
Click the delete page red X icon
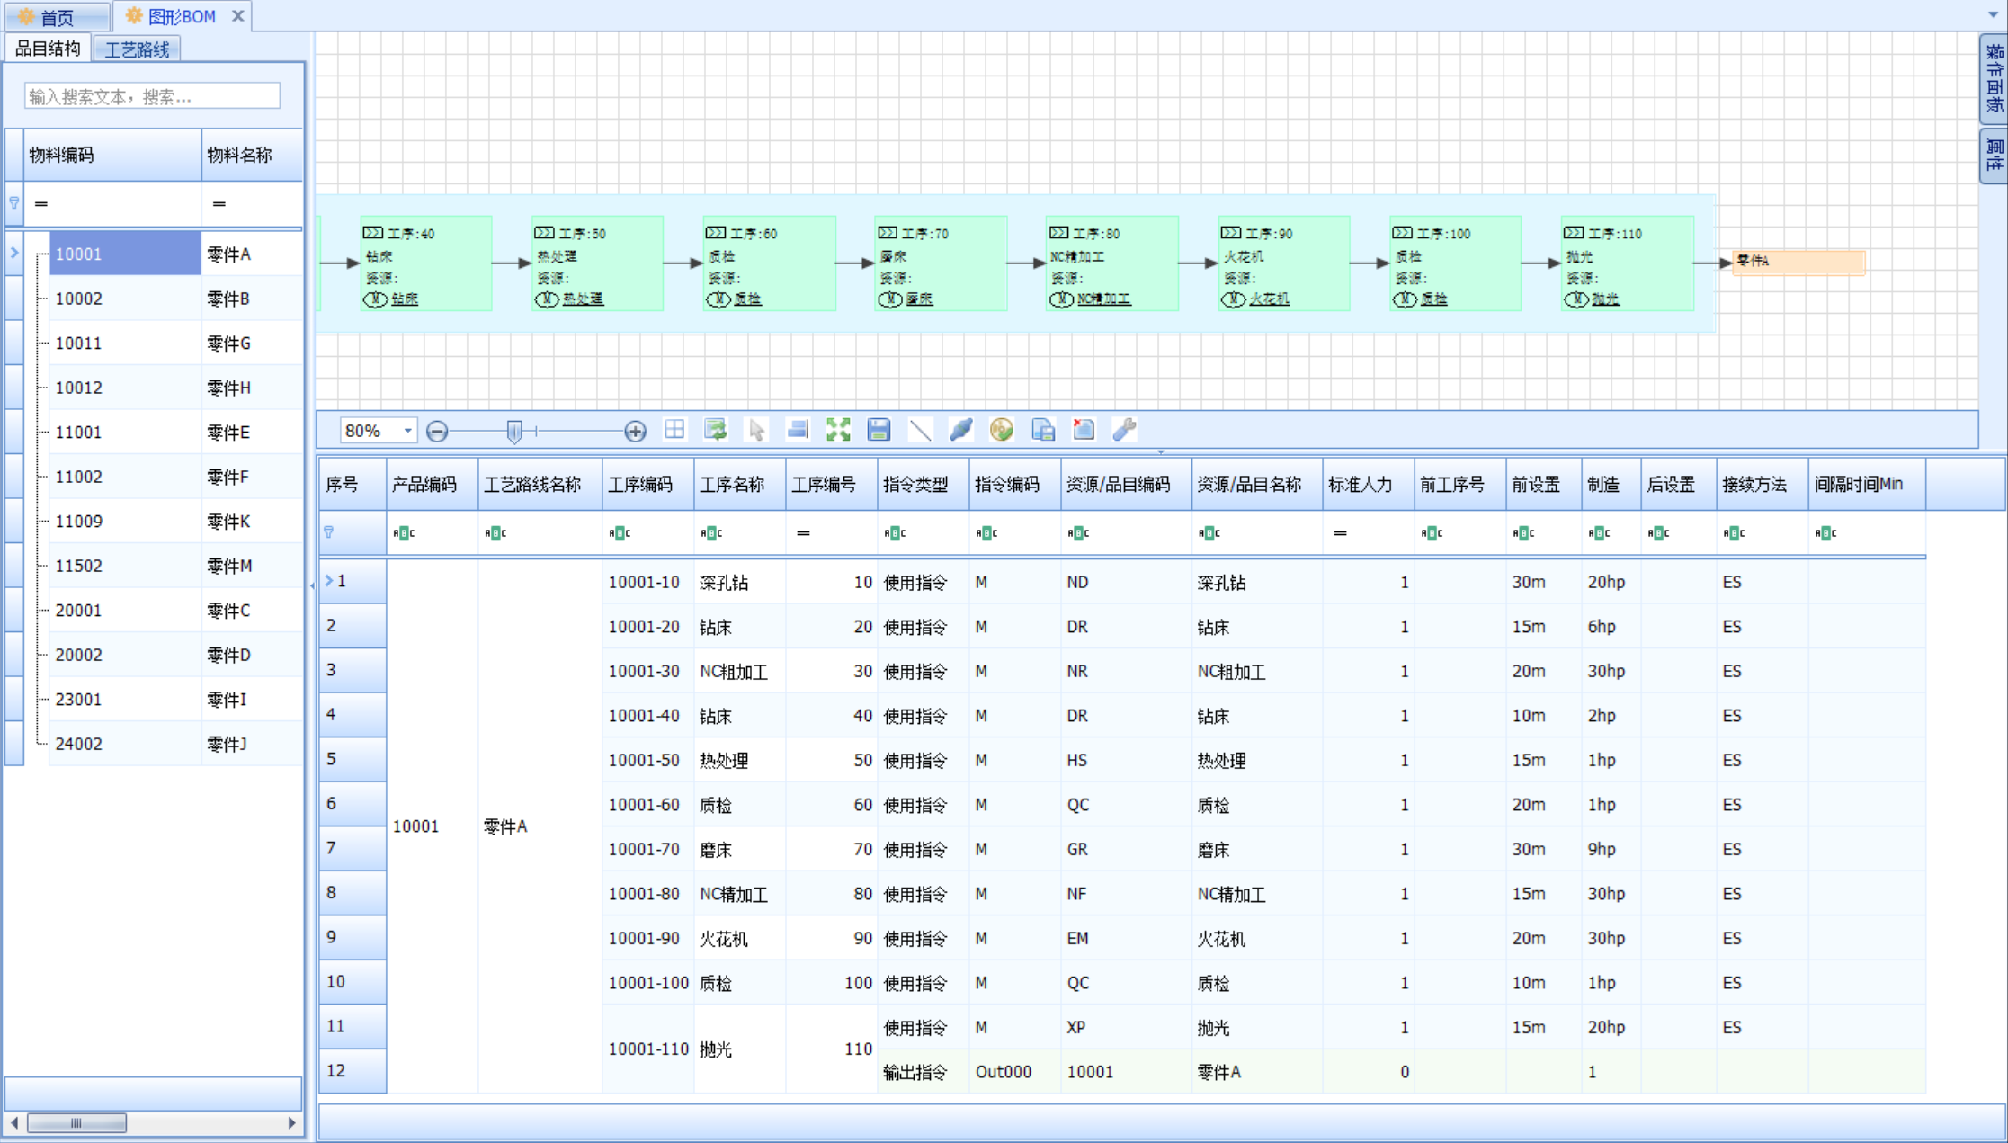point(1084,430)
